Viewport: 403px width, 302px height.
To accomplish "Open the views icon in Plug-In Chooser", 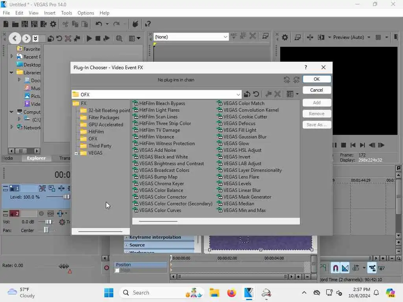I will pyautogui.click(x=290, y=94).
